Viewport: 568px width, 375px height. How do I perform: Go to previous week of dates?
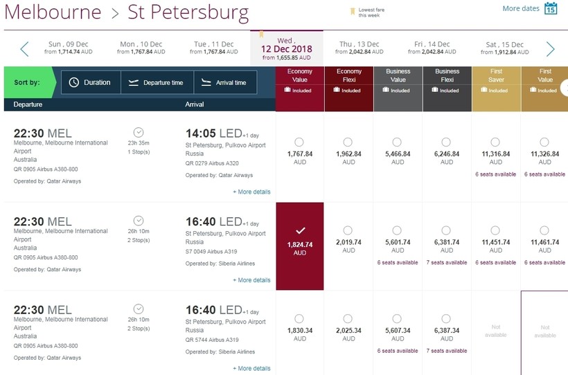tap(25, 48)
